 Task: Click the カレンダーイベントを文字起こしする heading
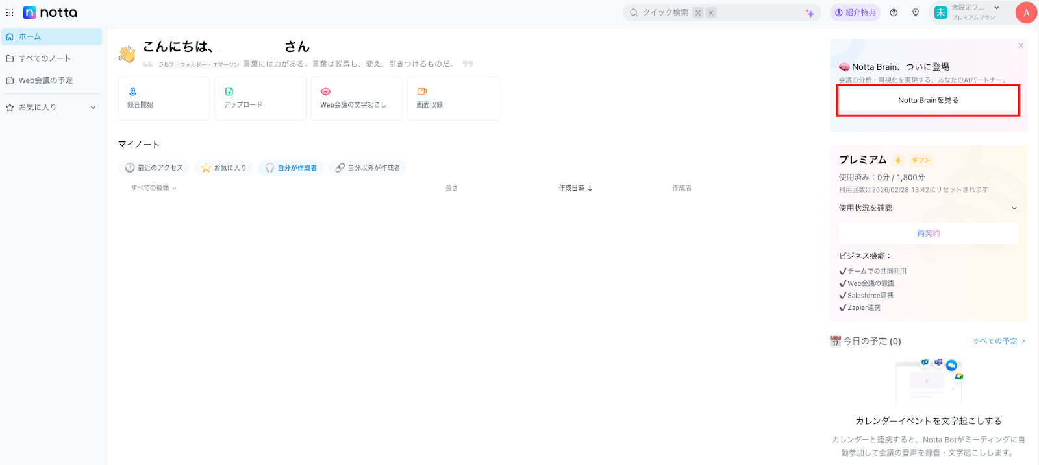click(x=929, y=421)
